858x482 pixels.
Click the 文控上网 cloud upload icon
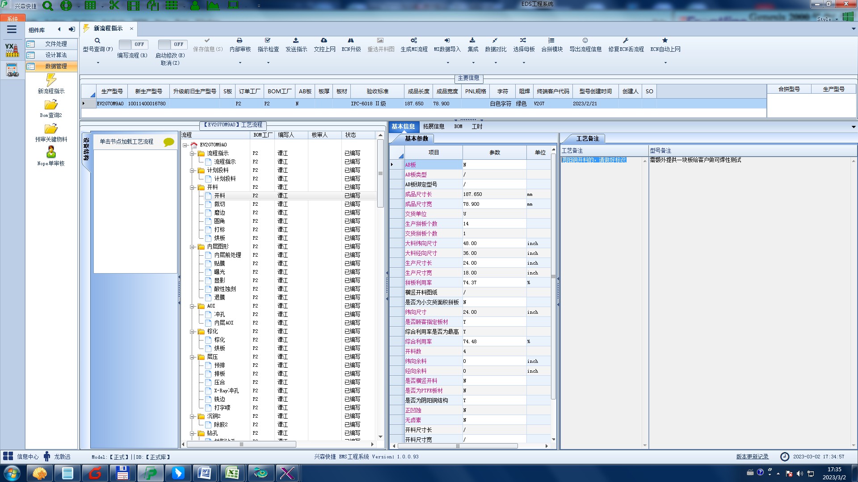click(x=324, y=41)
